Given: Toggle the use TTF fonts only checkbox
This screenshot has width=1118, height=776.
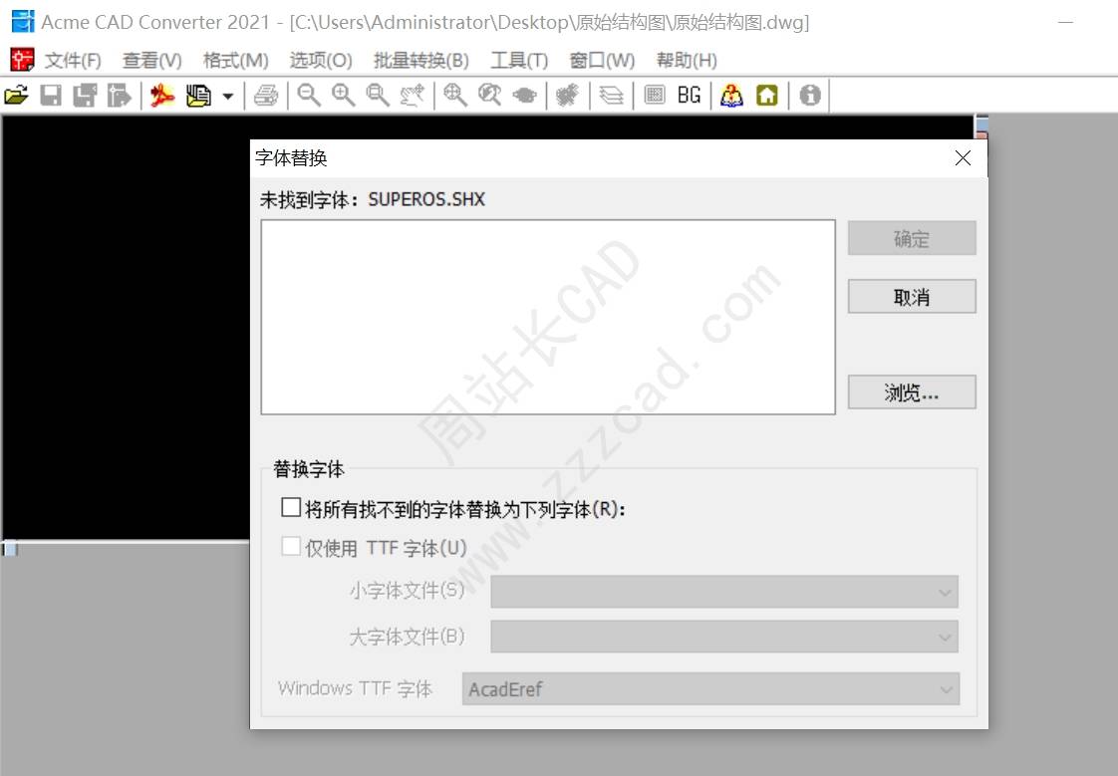Looking at the screenshot, I should click(x=291, y=547).
